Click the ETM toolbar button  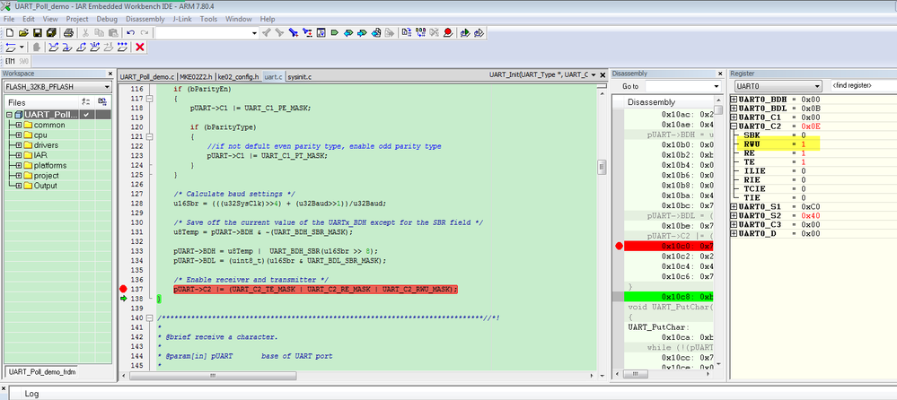point(10,61)
